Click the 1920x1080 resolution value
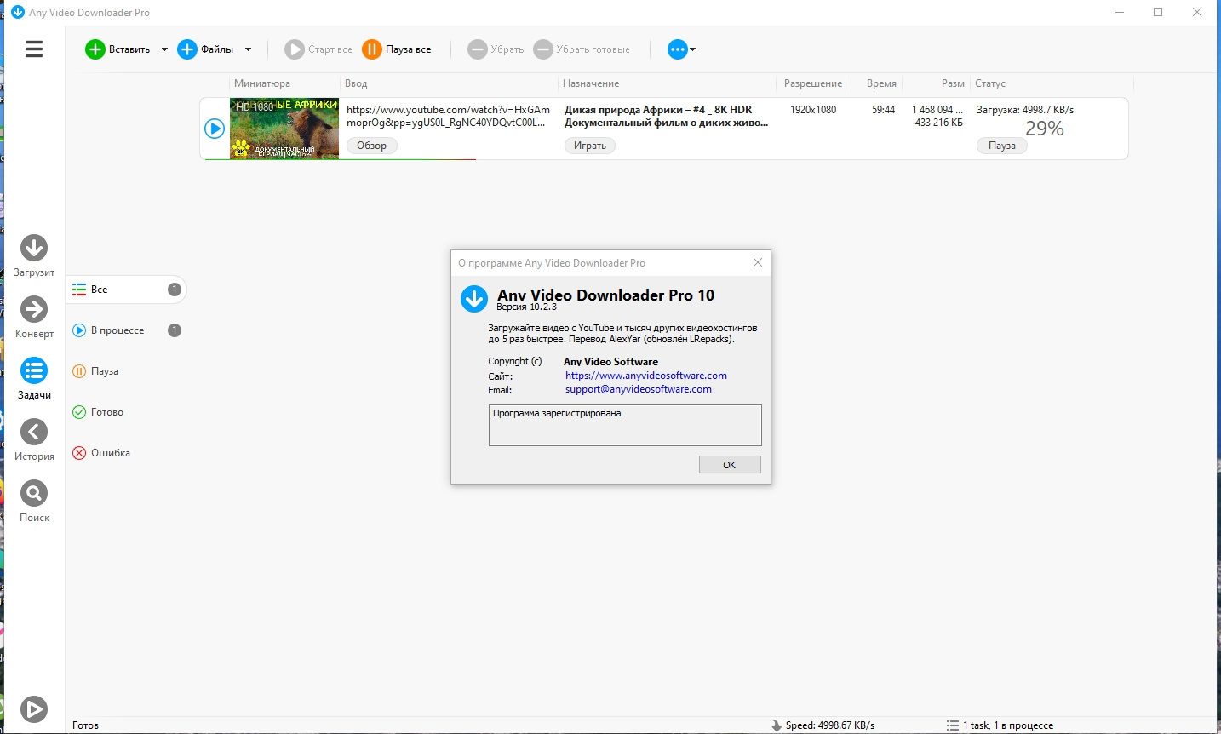Screen dimensions: 1221x734 813,110
